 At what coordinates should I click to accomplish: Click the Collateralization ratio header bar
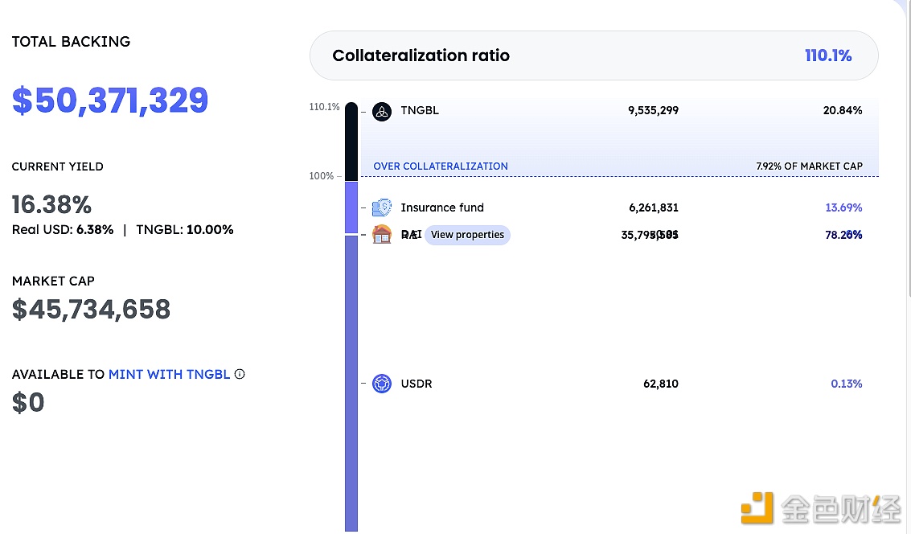[593, 55]
